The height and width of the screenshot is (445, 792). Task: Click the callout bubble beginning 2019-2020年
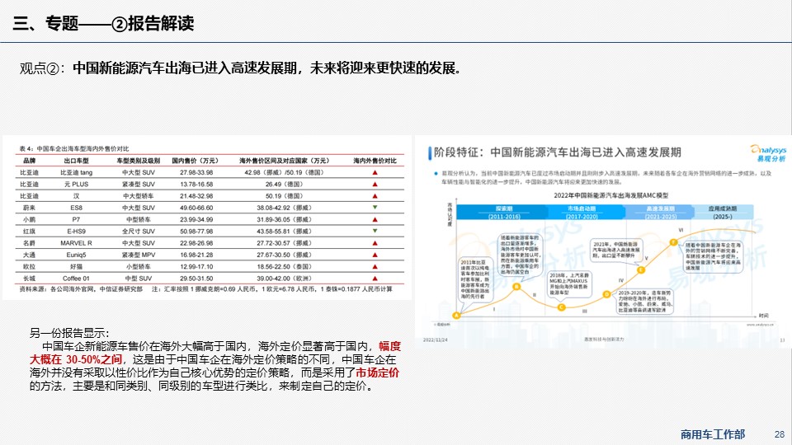645,301
